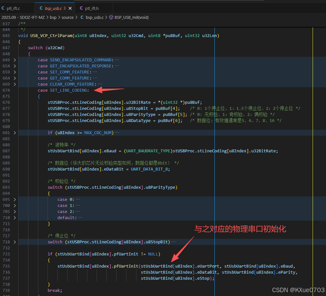
Task: Switch to the ptl_ift.c tab
Action: pos(13,8)
